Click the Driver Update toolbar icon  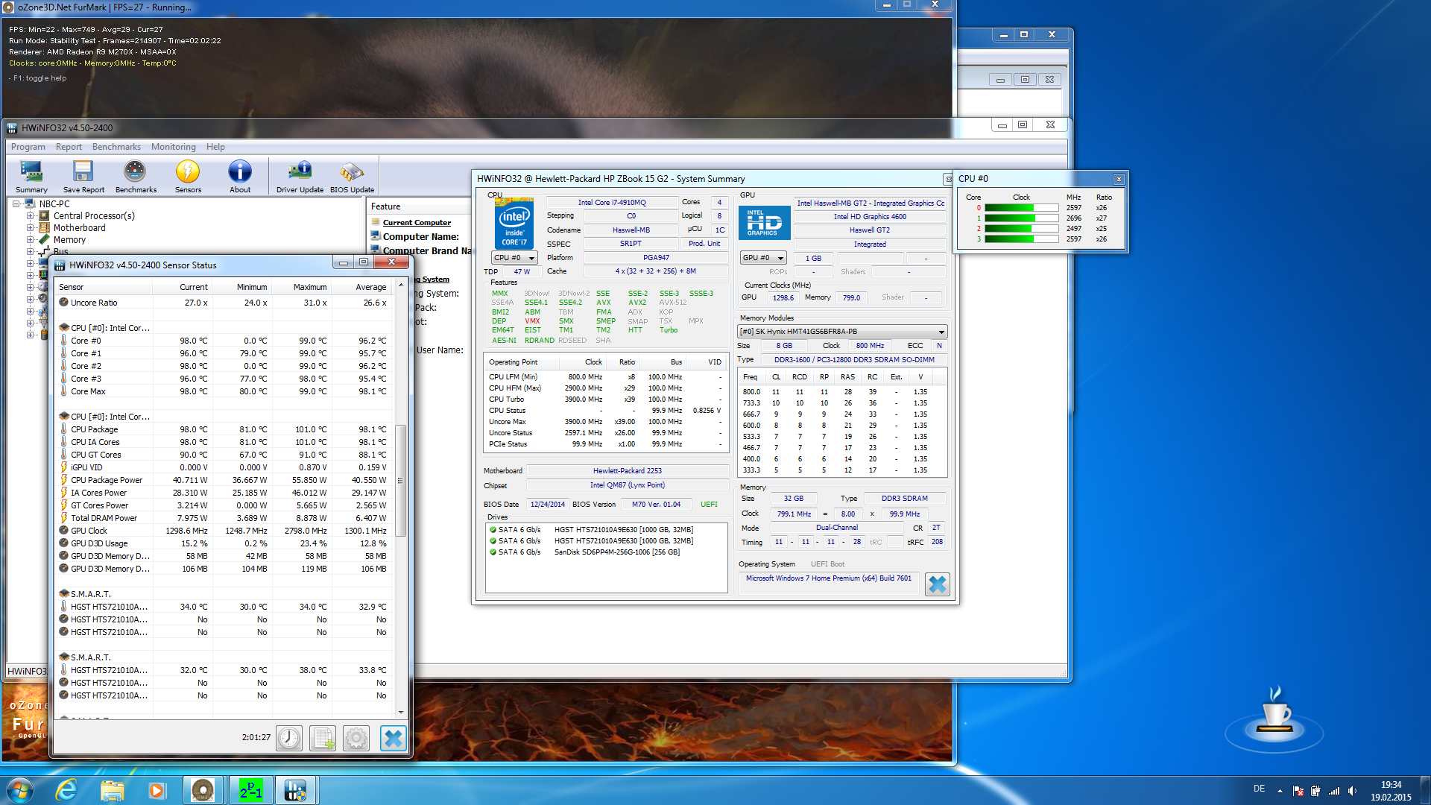300,177
